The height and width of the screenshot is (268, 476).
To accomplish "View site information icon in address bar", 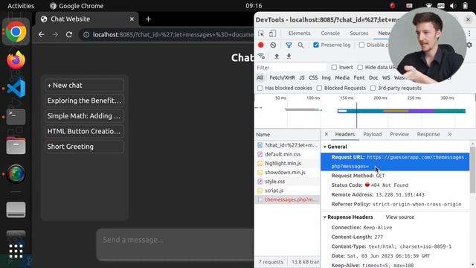I will point(86,35).
